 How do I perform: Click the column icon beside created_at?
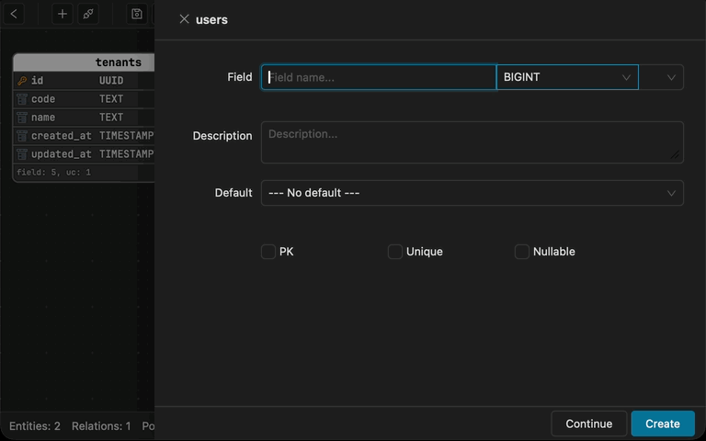[x=22, y=136]
